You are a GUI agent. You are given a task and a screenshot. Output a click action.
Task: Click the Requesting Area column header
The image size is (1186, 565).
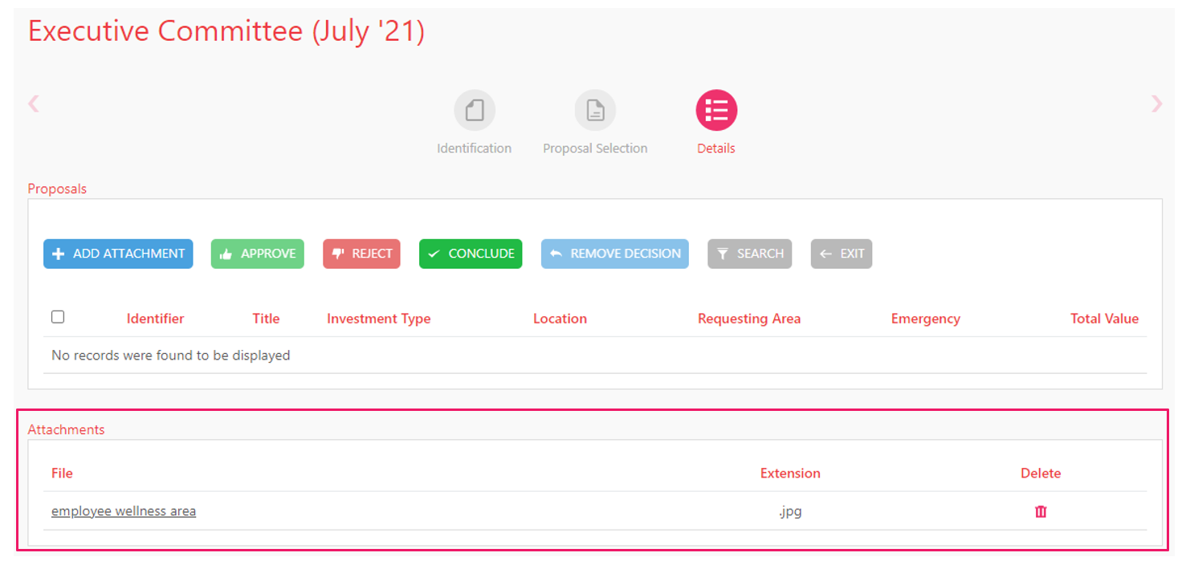click(749, 319)
